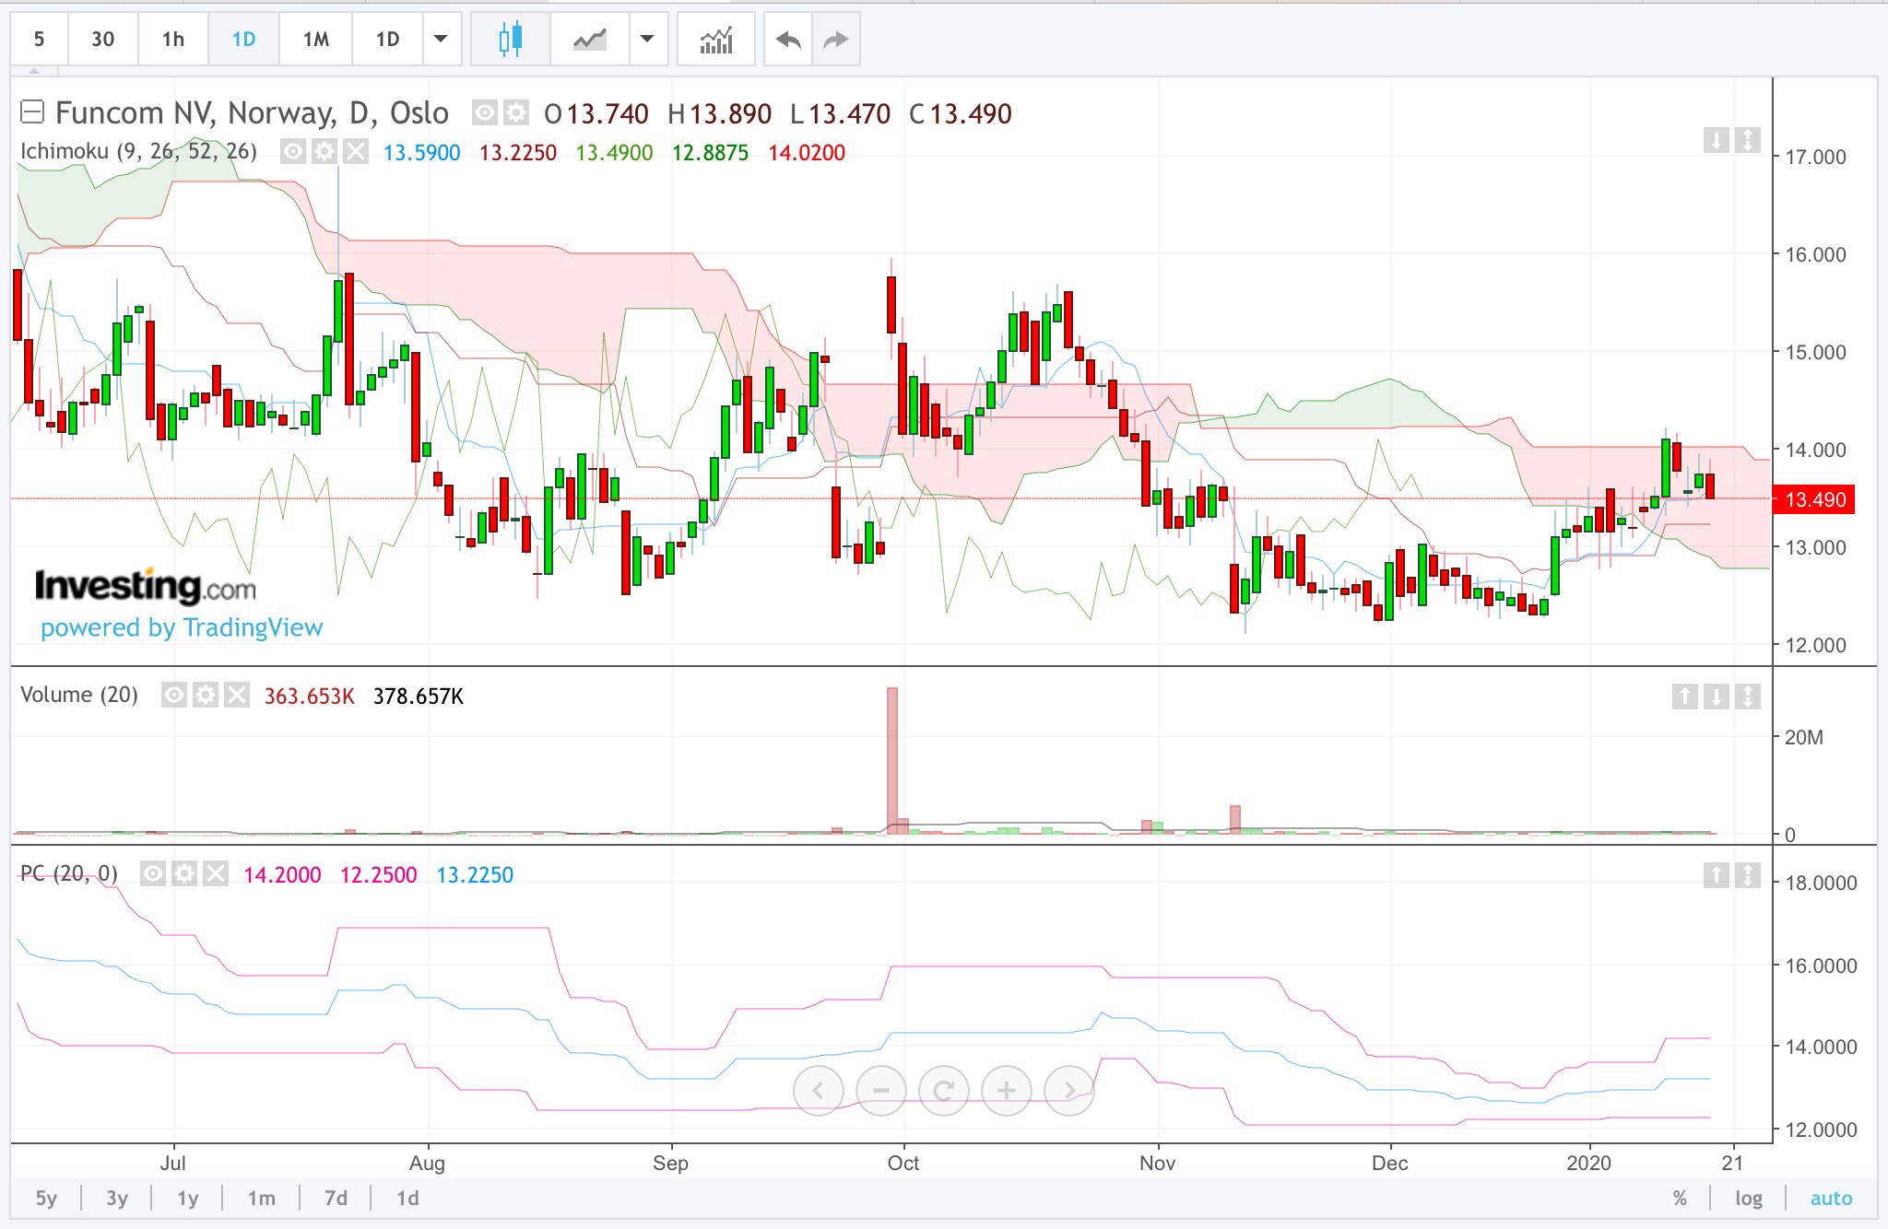Remove the PC indicator
1888x1229 pixels.
(x=216, y=873)
